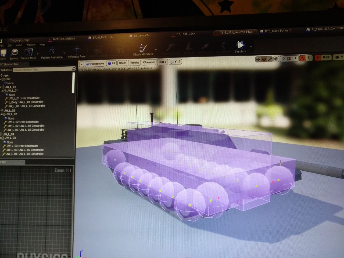
Task: Switch to the Test_empty_map tab
Action: point(19,41)
